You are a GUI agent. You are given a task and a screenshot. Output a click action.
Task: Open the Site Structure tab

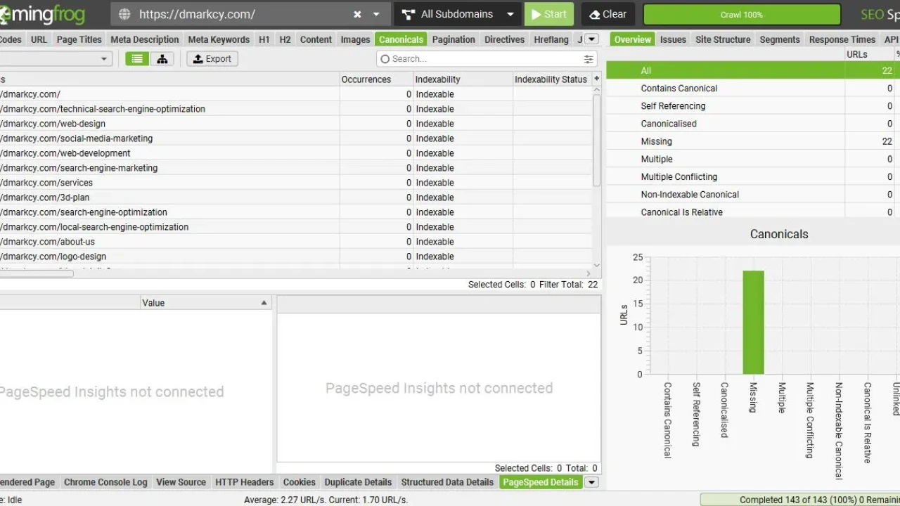point(723,39)
